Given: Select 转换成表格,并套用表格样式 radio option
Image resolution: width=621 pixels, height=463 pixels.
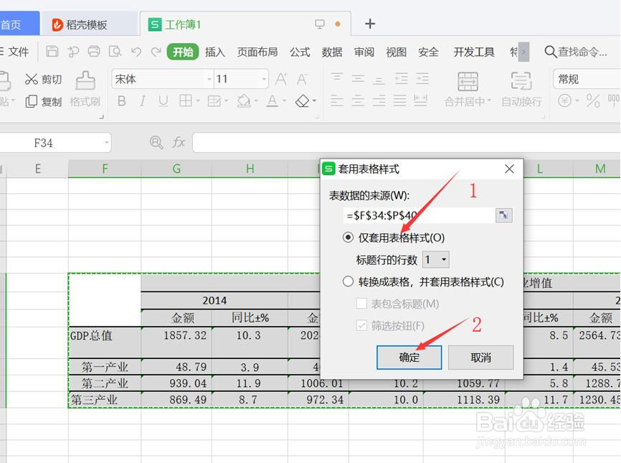Looking at the screenshot, I should pyautogui.click(x=348, y=282).
